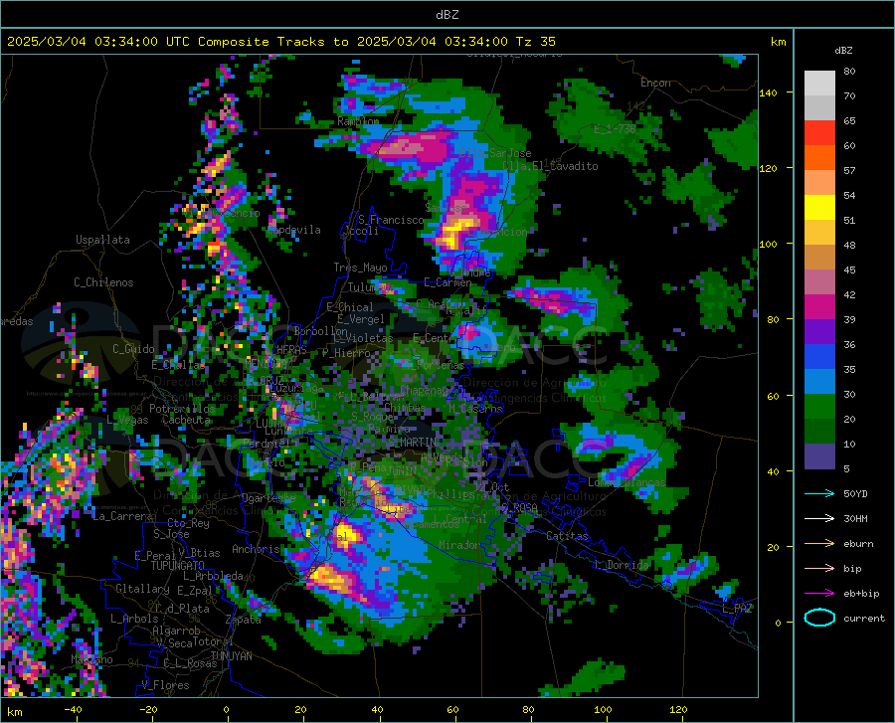The width and height of the screenshot is (895, 723).
Task: Click the 'V_Flores' map label
Action: 165,685
